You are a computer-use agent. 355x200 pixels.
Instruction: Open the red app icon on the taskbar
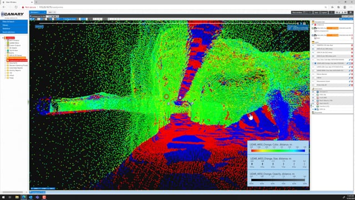coord(44,197)
